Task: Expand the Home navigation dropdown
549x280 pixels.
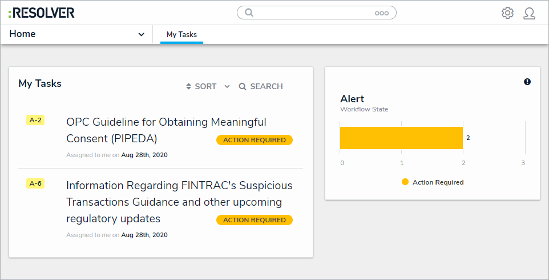Action: pyautogui.click(x=142, y=34)
